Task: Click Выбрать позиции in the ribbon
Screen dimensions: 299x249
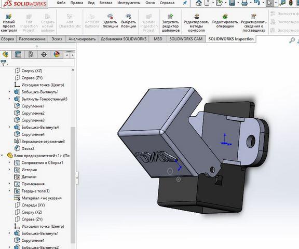Action: click(x=129, y=21)
